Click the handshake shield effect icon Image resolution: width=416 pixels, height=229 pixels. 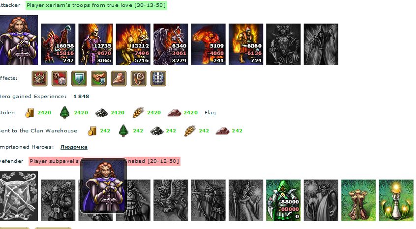click(99, 78)
